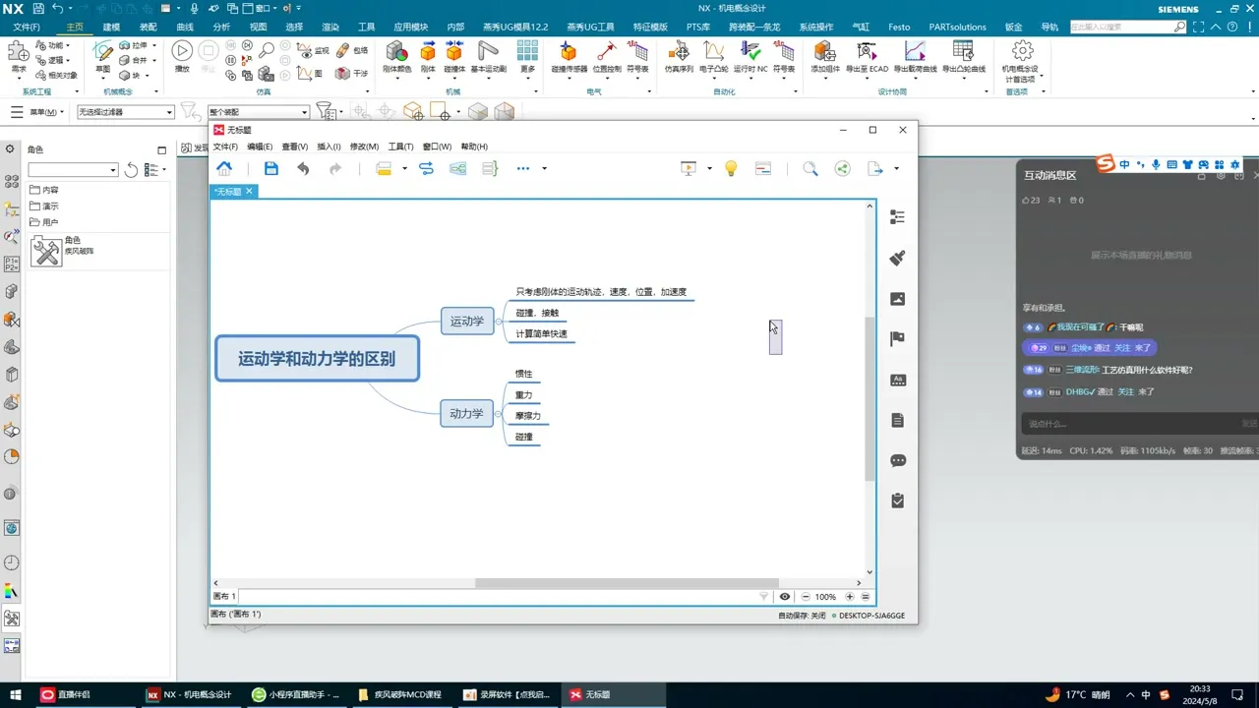Collapse the 运动学 branch node toggle
Screen dimensions: 1259x708
[499, 322]
